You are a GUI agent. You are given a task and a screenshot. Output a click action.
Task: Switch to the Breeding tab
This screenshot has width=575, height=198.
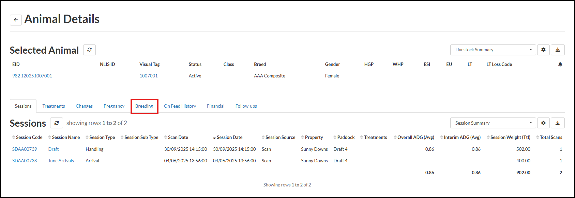tap(144, 106)
